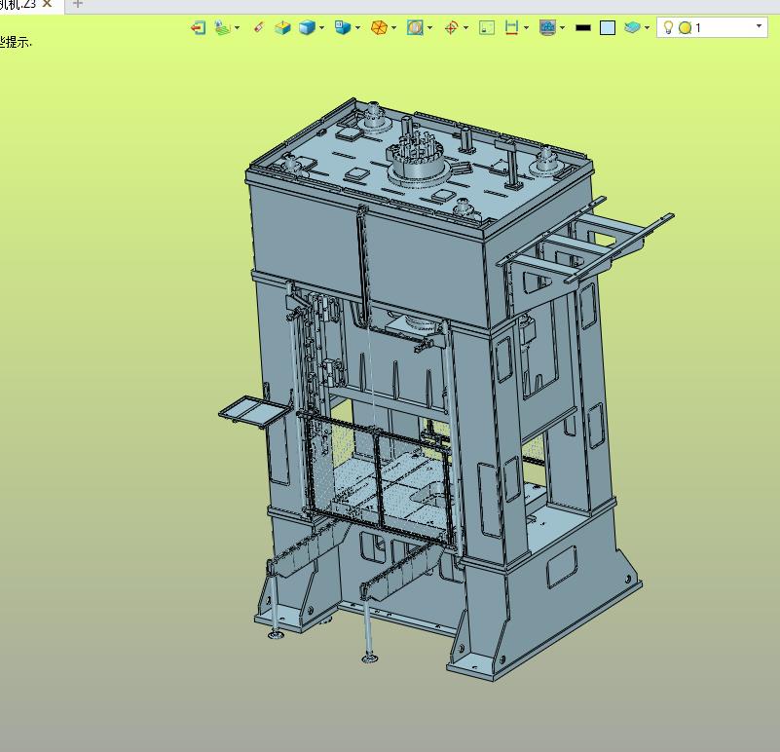This screenshot has height=752, width=780.
Task: Click the press machine 3D model
Action: coord(432,389)
